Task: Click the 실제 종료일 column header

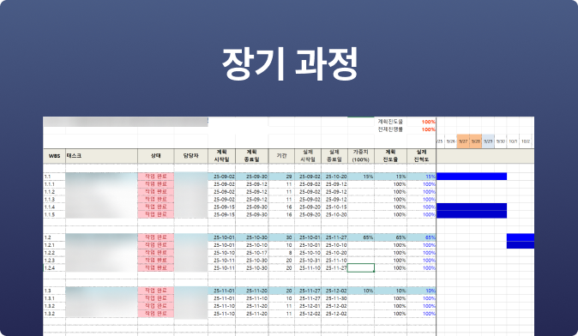Action: pos(334,156)
